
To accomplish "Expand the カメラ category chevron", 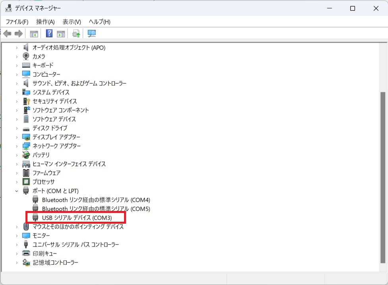I will (17, 57).
